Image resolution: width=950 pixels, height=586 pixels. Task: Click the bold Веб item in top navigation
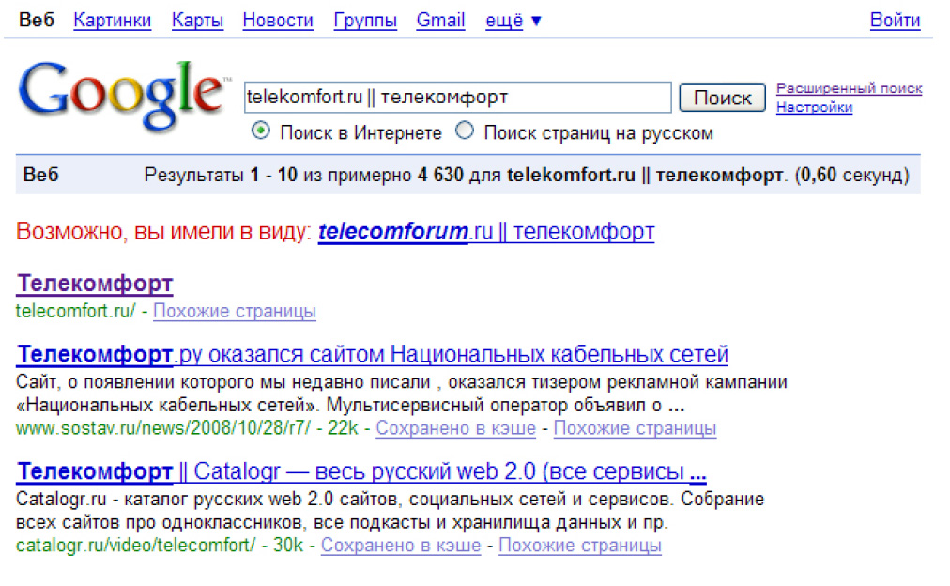[37, 20]
